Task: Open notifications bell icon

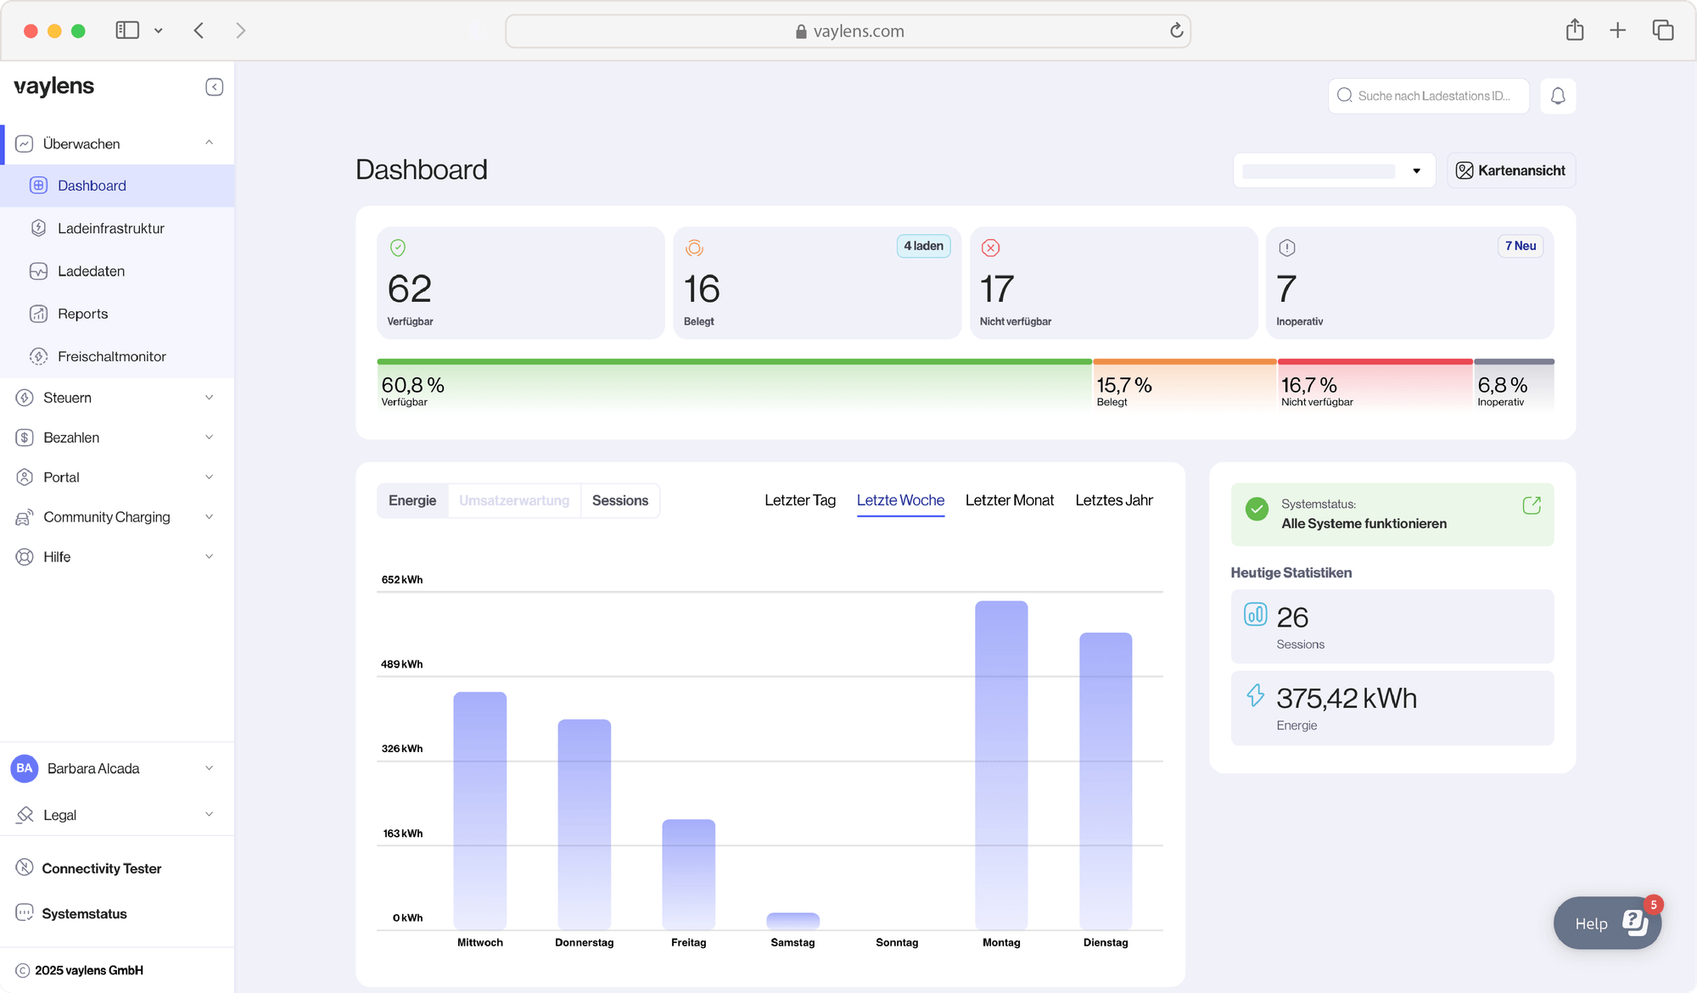Action: [1558, 96]
